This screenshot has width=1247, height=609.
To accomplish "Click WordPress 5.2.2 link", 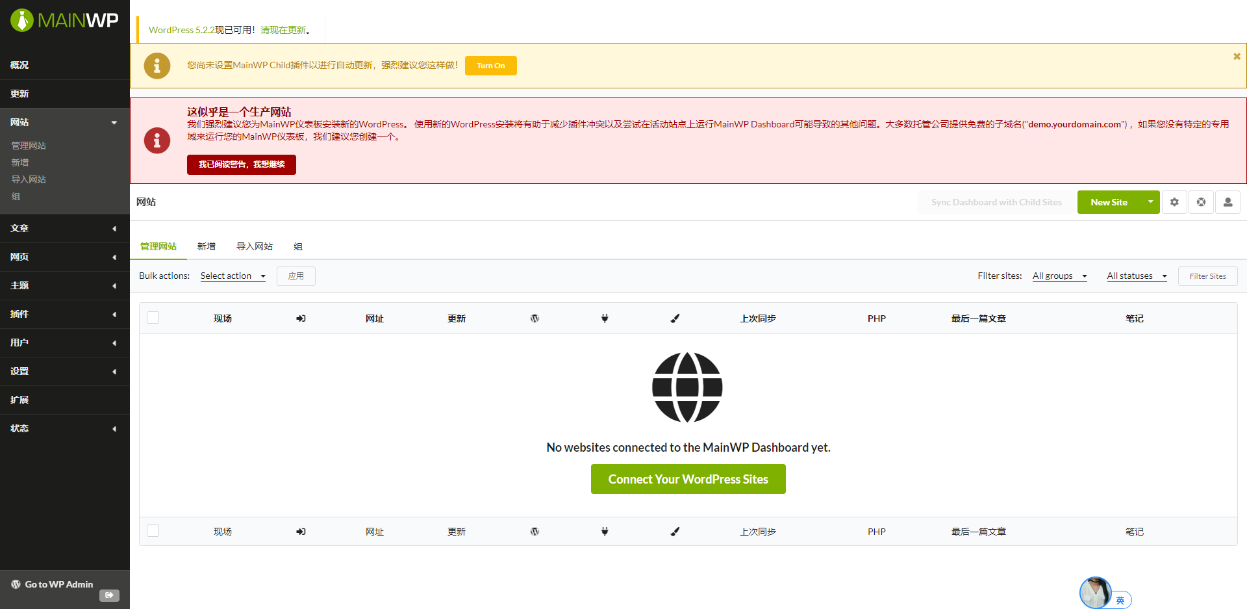I will 181,30.
